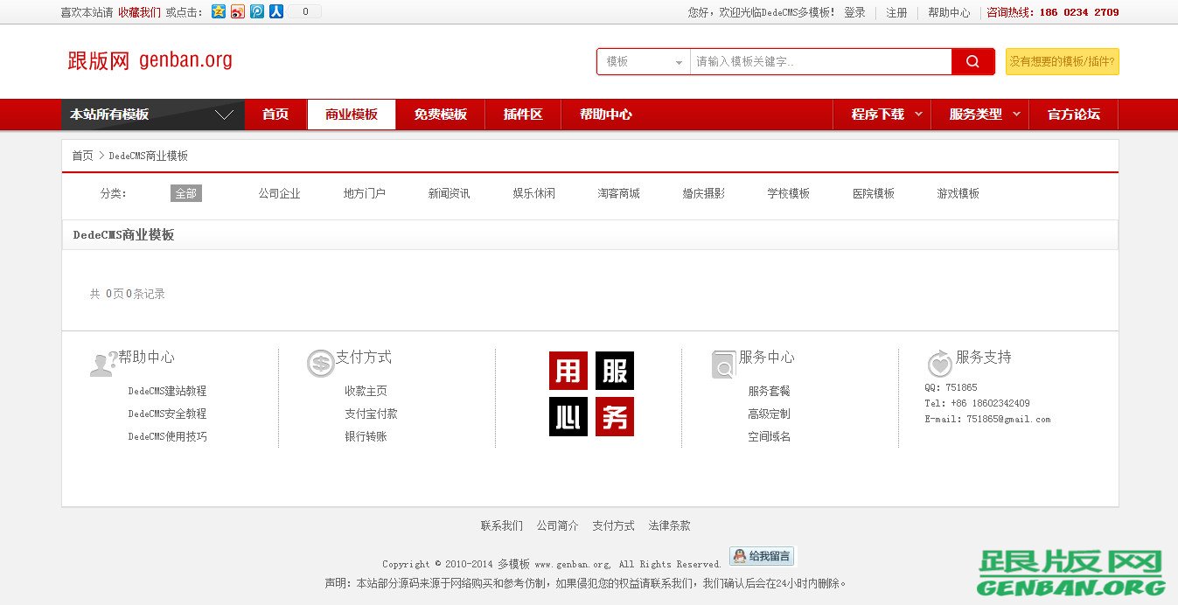Bookmark the site via the QQ bookmark star icon
The width and height of the screenshot is (1178, 605).
tap(218, 11)
